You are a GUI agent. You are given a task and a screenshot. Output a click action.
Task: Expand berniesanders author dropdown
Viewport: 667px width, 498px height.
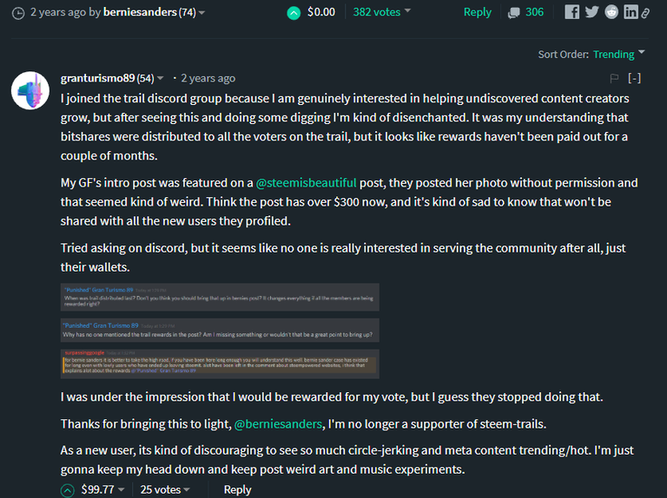(x=202, y=13)
